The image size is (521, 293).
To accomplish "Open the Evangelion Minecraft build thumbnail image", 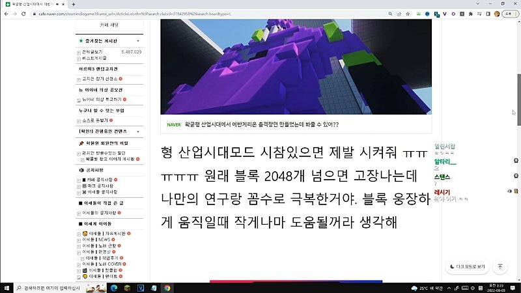I will tap(296, 66).
